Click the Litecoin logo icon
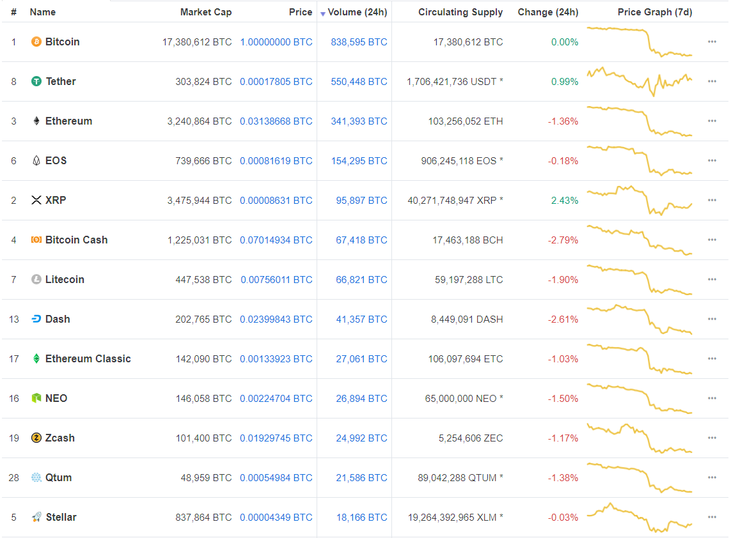This screenshot has width=731, height=538. pos(36,280)
